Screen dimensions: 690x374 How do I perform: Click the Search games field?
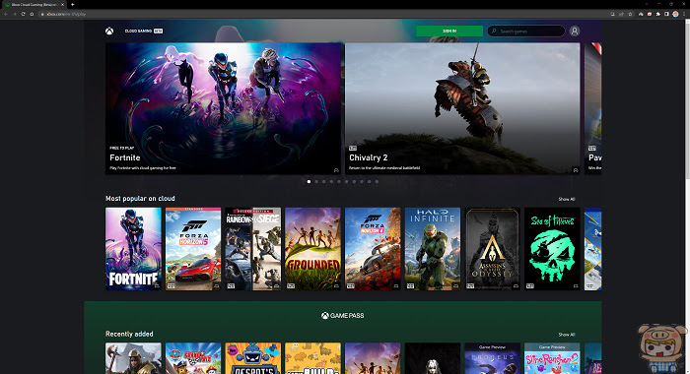tap(525, 31)
